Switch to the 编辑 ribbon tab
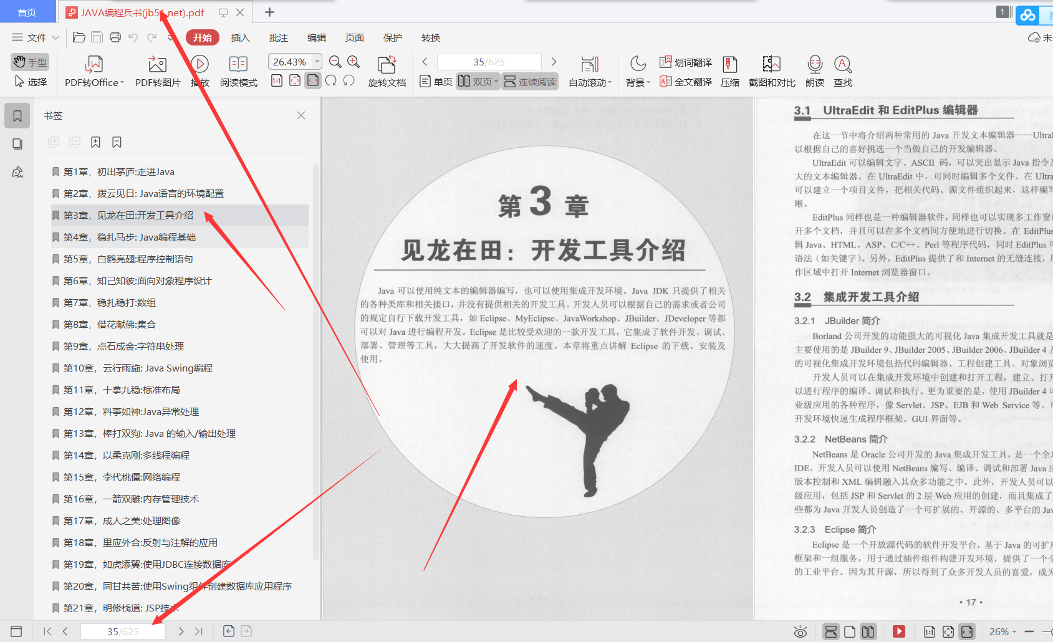 point(317,37)
